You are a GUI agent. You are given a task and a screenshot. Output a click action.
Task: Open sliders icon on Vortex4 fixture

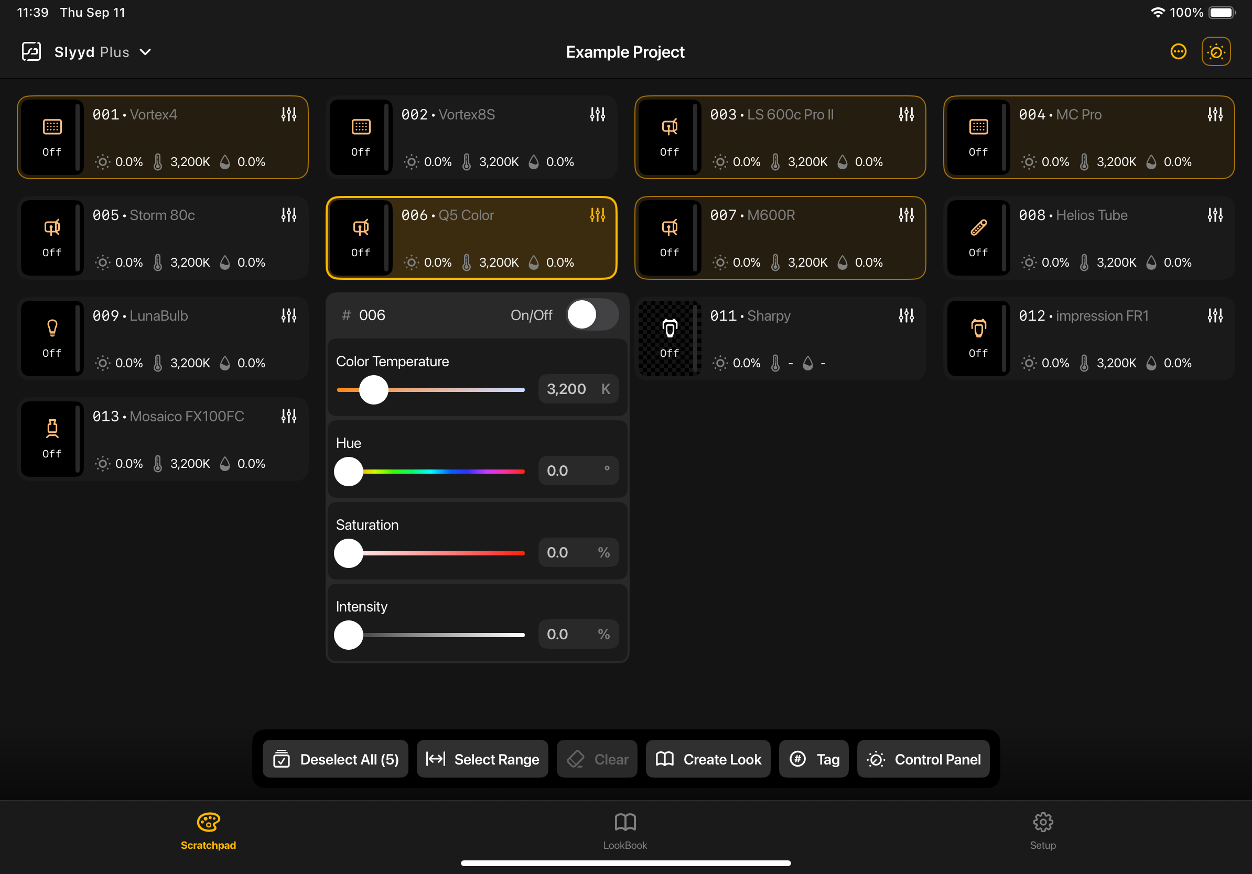pyautogui.click(x=288, y=114)
